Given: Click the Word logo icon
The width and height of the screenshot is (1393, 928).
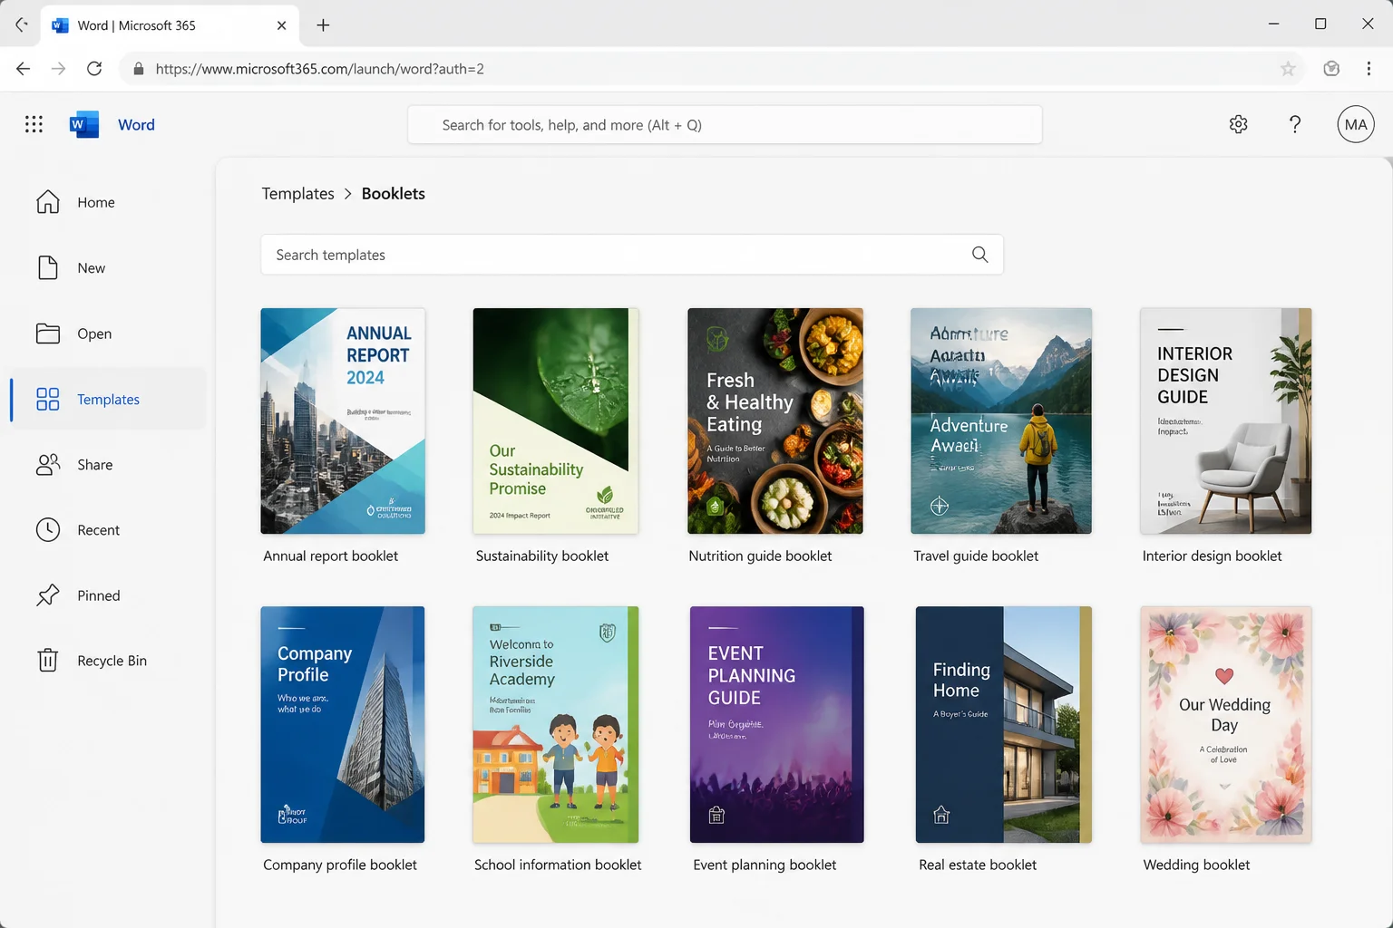Looking at the screenshot, I should pos(84,124).
